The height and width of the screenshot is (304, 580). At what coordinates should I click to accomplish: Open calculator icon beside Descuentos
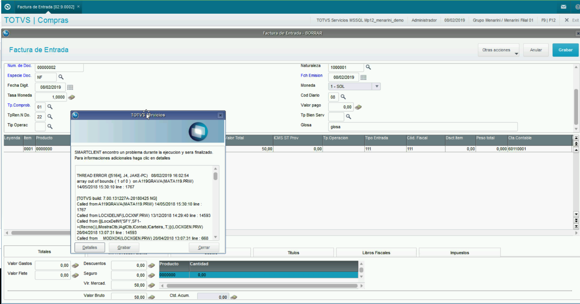click(x=151, y=265)
